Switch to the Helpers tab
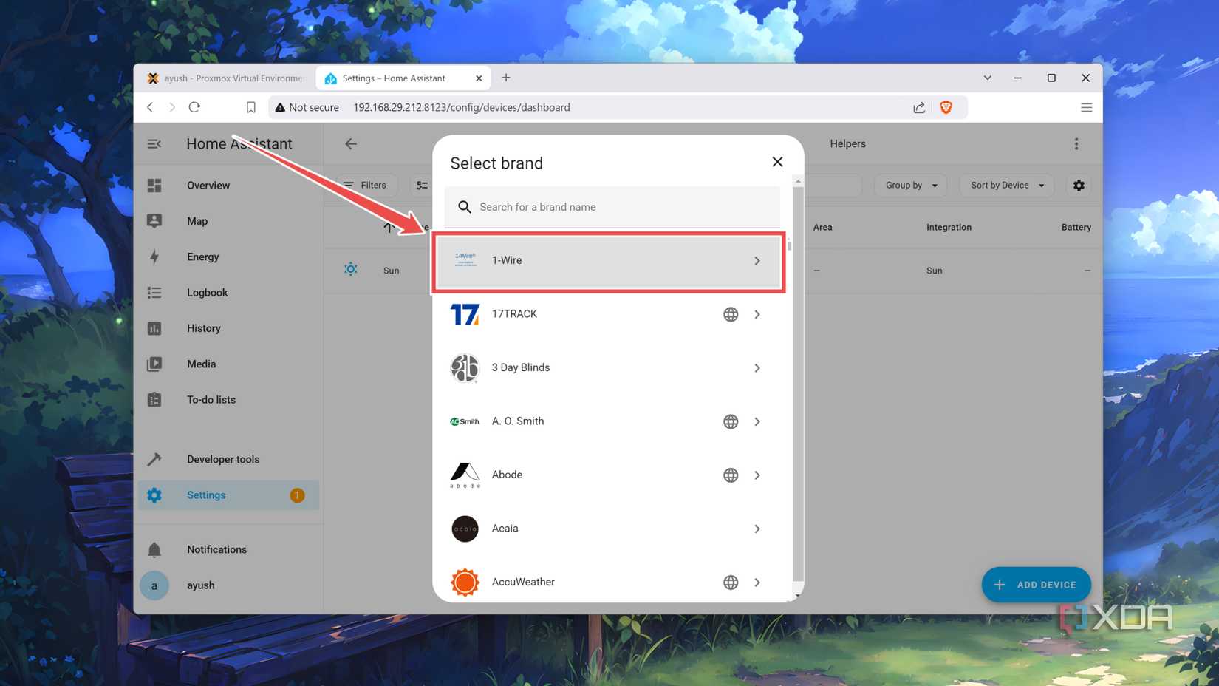1219x686 pixels. tap(847, 144)
